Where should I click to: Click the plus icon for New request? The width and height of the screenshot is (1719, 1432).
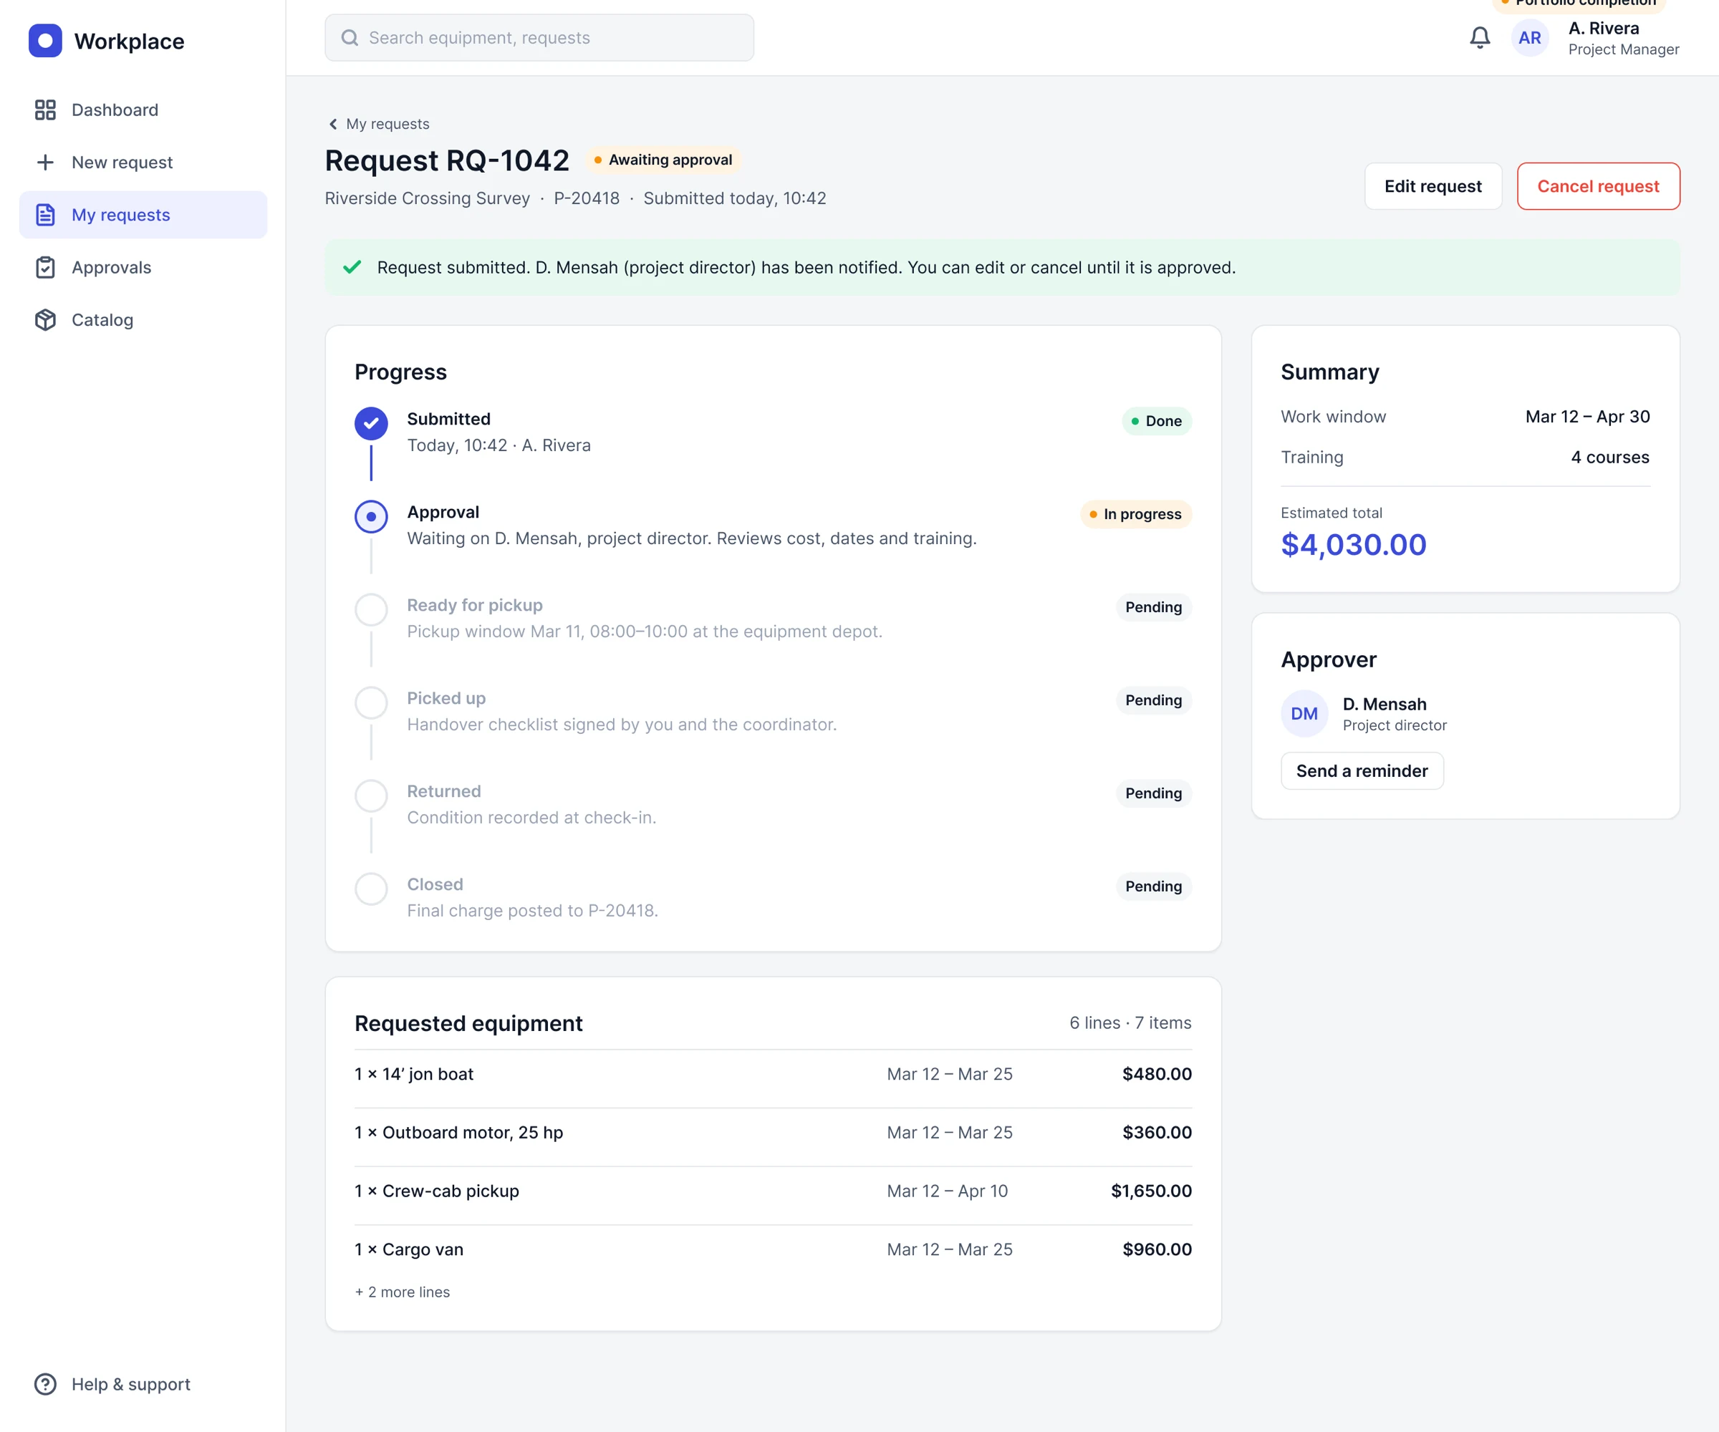coord(45,162)
